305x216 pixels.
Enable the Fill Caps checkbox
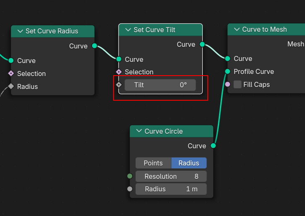(238, 84)
